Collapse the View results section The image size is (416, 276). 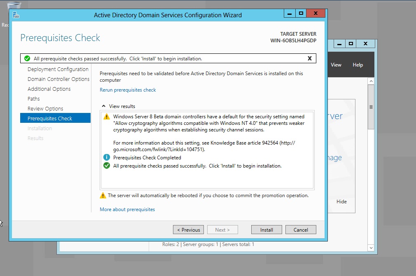click(103, 106)
